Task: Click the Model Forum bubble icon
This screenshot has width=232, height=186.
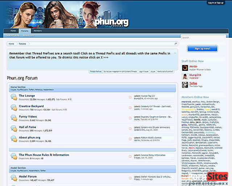Action: (x=14, y=178)
